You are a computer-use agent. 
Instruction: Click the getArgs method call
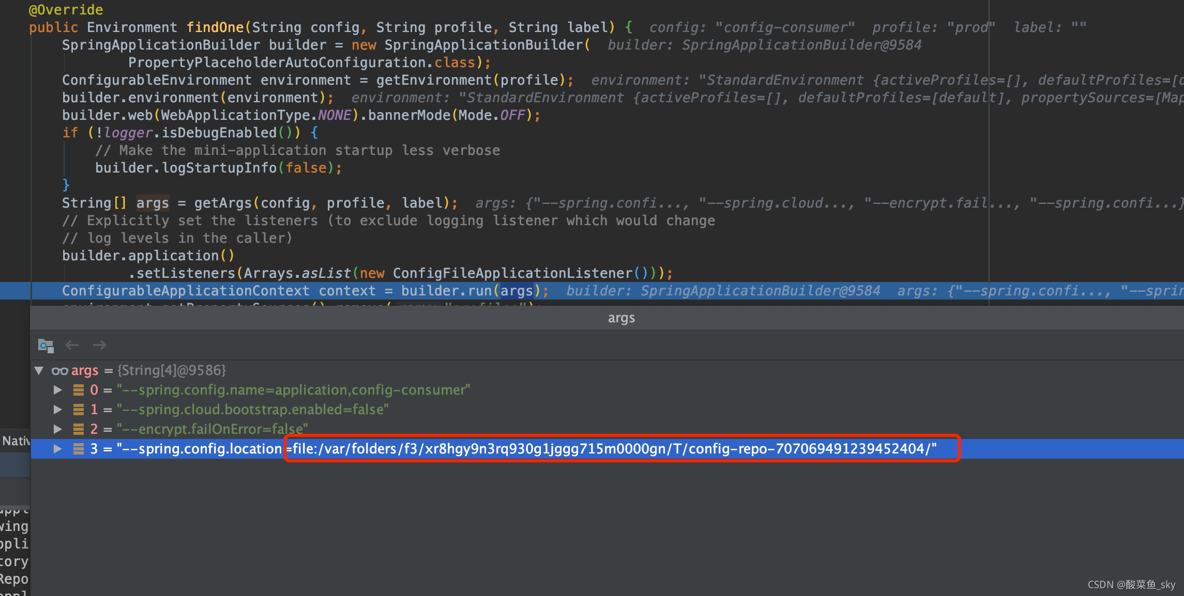click(x=323, y=203)
